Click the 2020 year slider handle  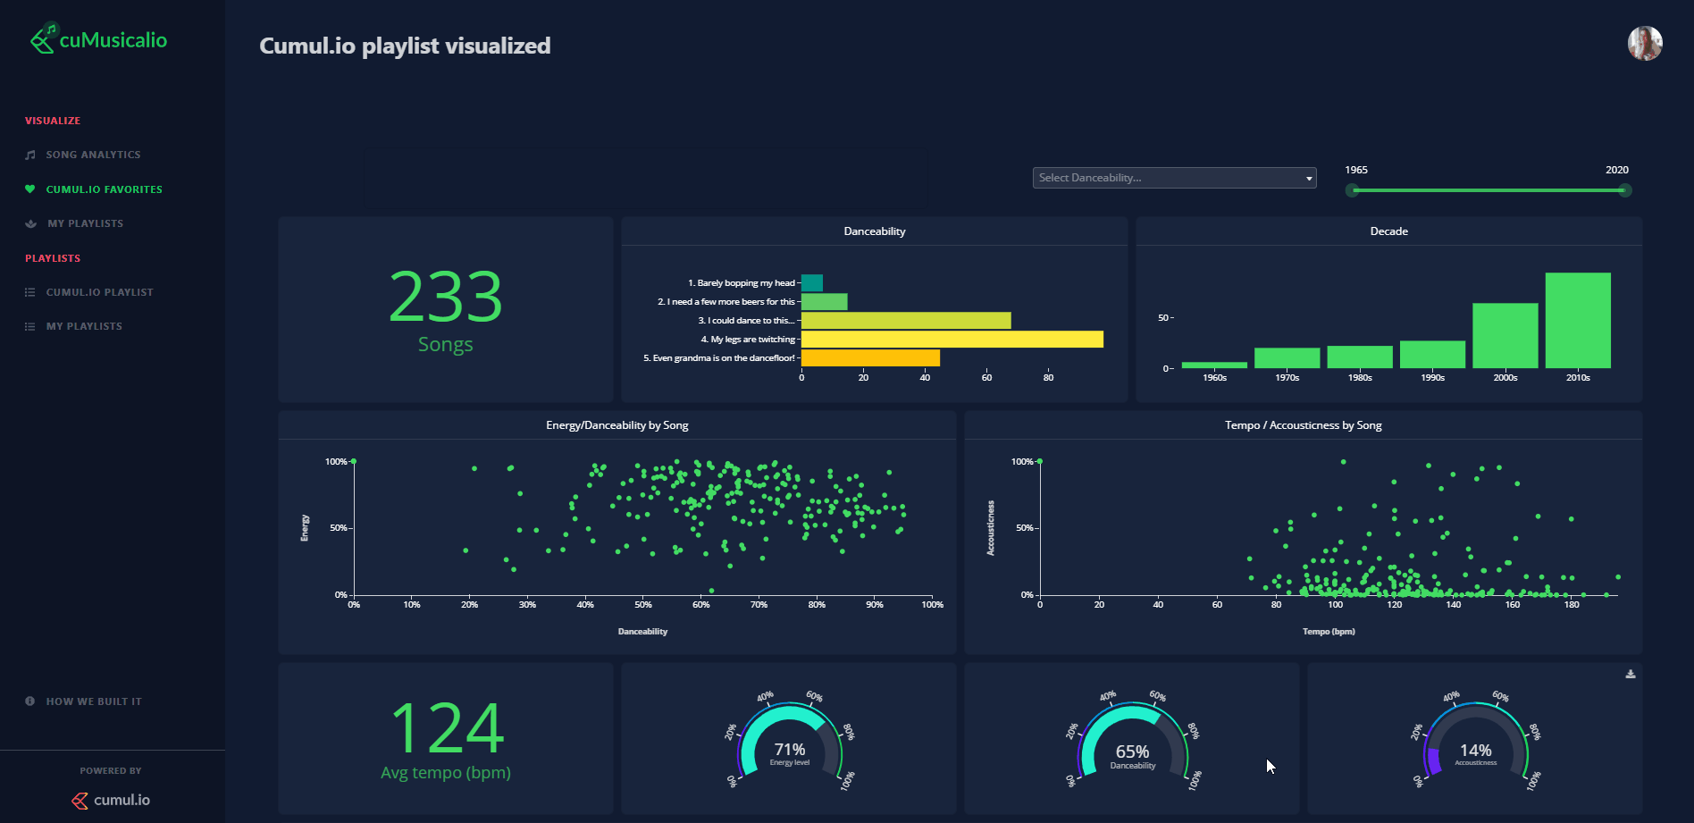[1625, 190]
